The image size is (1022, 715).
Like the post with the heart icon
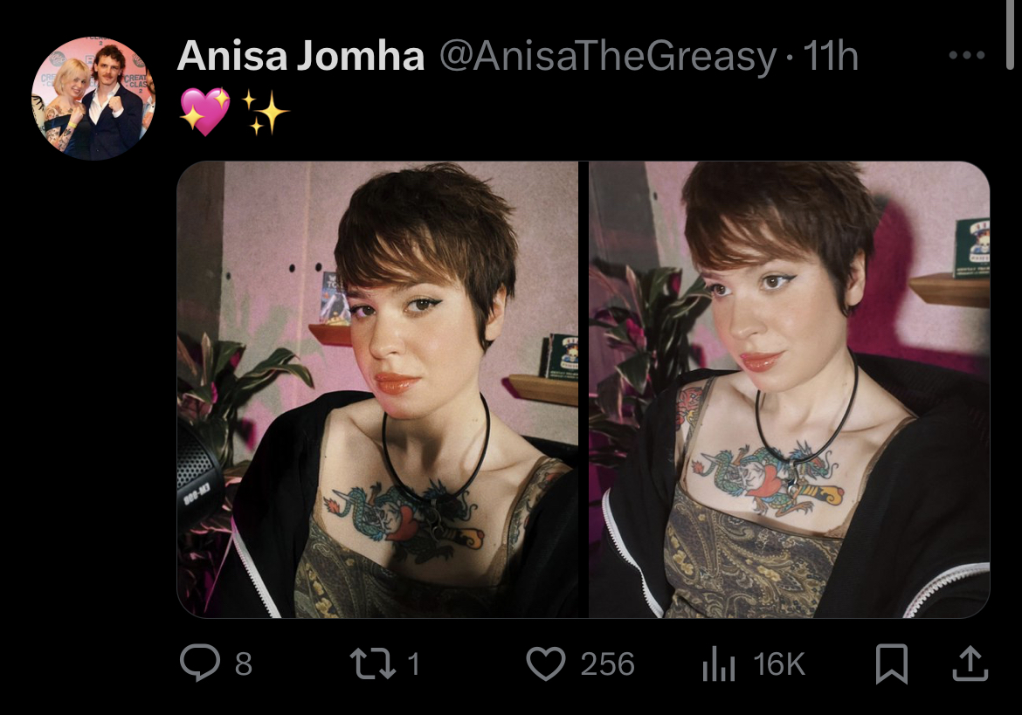point(546,663)
